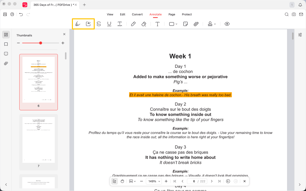This screenshot has height=191, width=306.
Task: Apply the Strikethrough annotation tool
Action: point(99,24)
